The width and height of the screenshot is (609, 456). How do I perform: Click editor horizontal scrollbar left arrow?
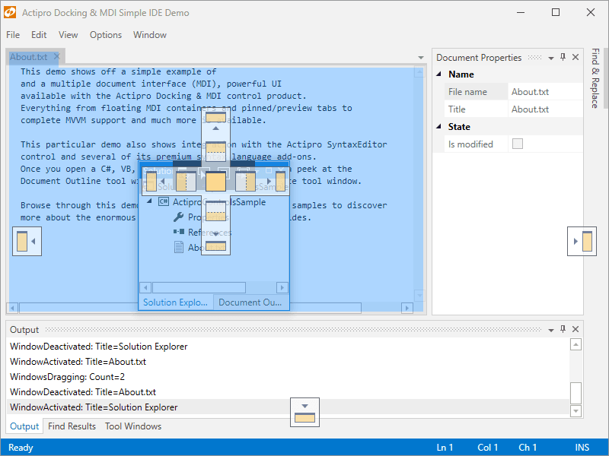(x=12, y=308)
